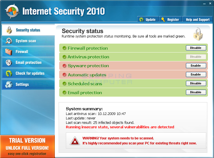
Task: Click the large padlock image in header
Action: point(198,34)
